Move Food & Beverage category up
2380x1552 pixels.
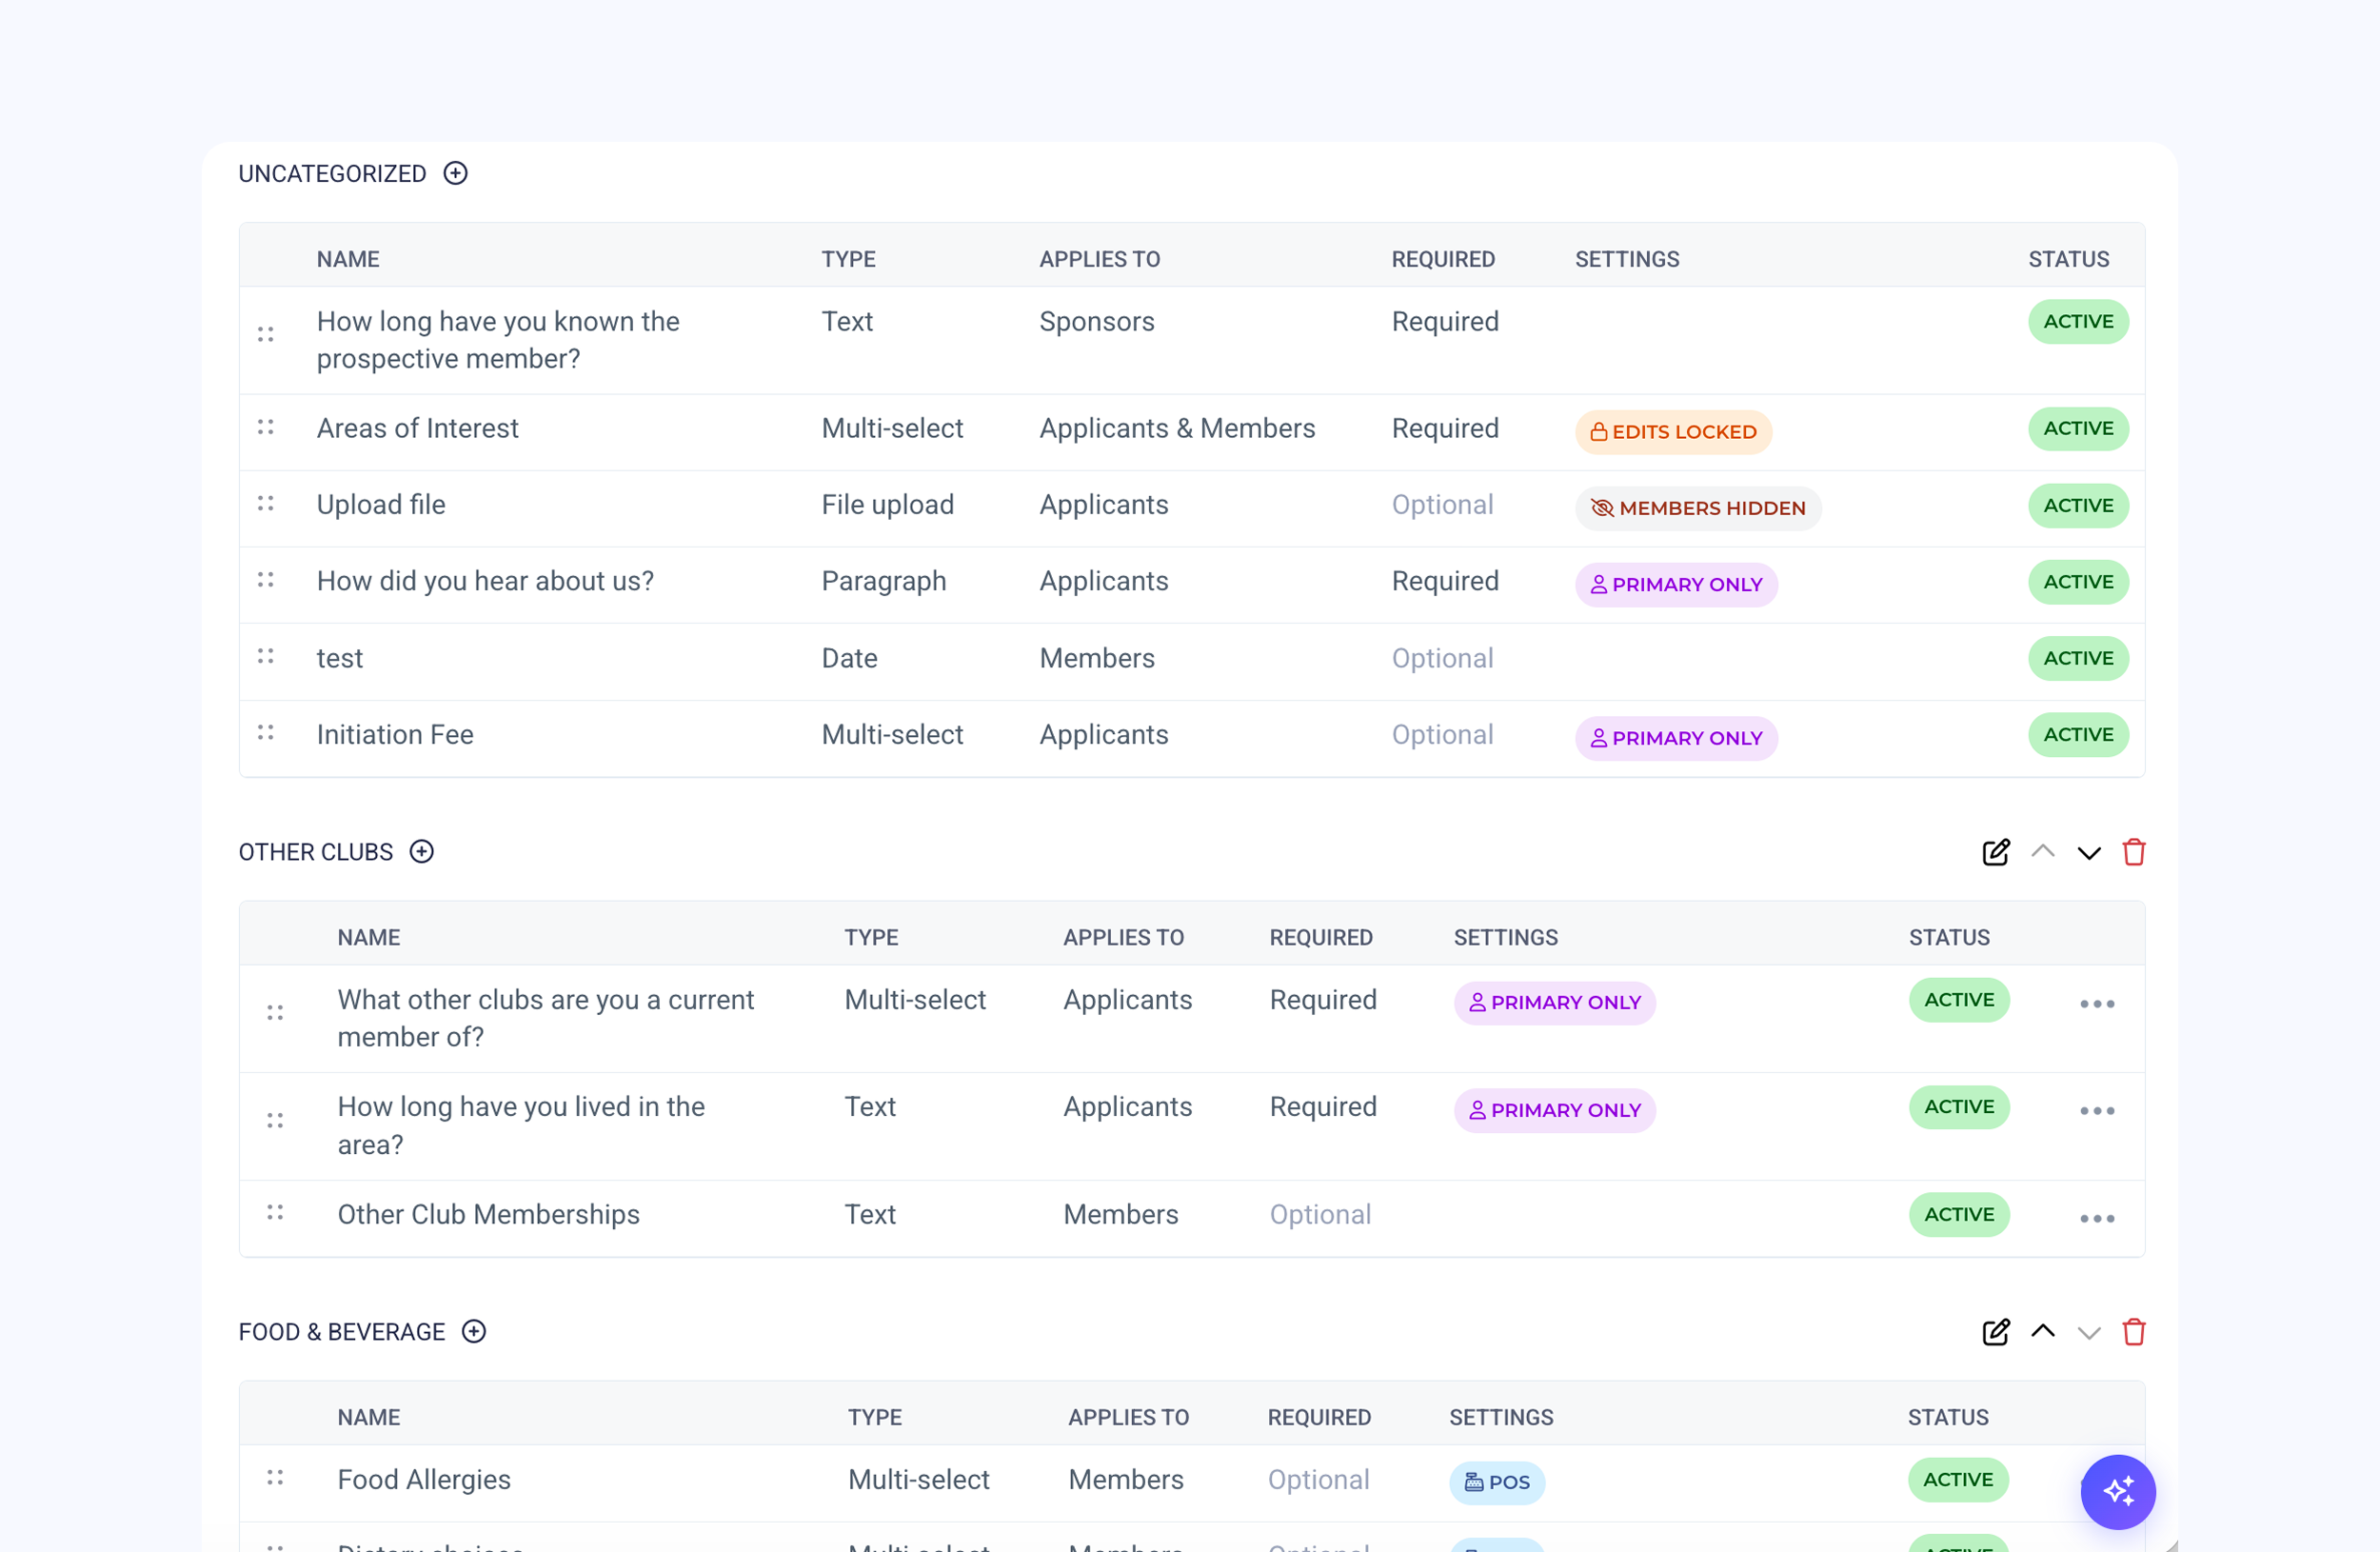(2043, 1331)
